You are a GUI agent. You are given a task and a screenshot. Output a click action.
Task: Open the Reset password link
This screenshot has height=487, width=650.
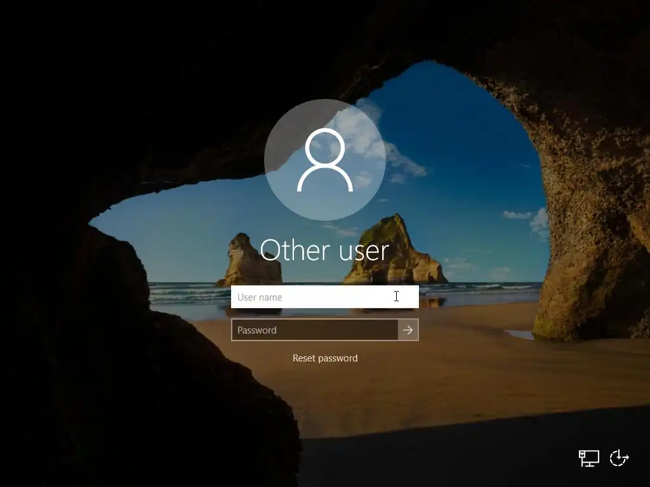click(x=325, y=358)
